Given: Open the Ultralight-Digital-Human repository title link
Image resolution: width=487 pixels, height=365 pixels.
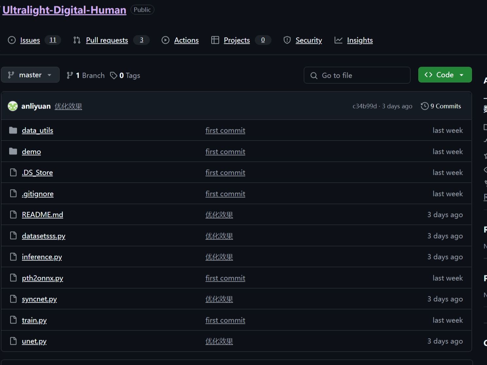Looking at the screenshot, I should click(x=64, y=10).
